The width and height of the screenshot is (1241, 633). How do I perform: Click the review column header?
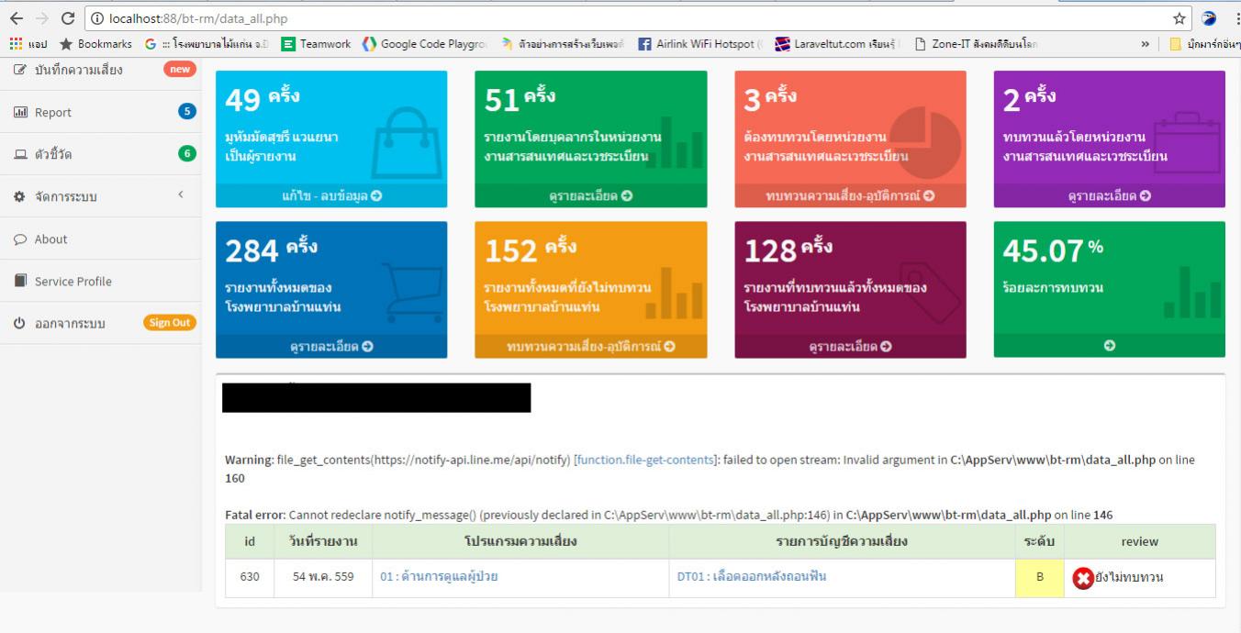(x=1140, y=542)
